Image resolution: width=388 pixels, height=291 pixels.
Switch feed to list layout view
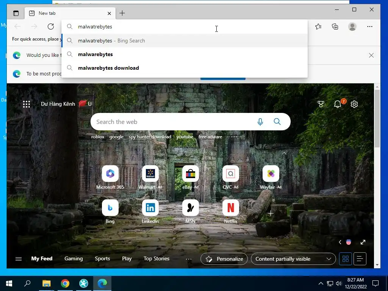[360, 259]
